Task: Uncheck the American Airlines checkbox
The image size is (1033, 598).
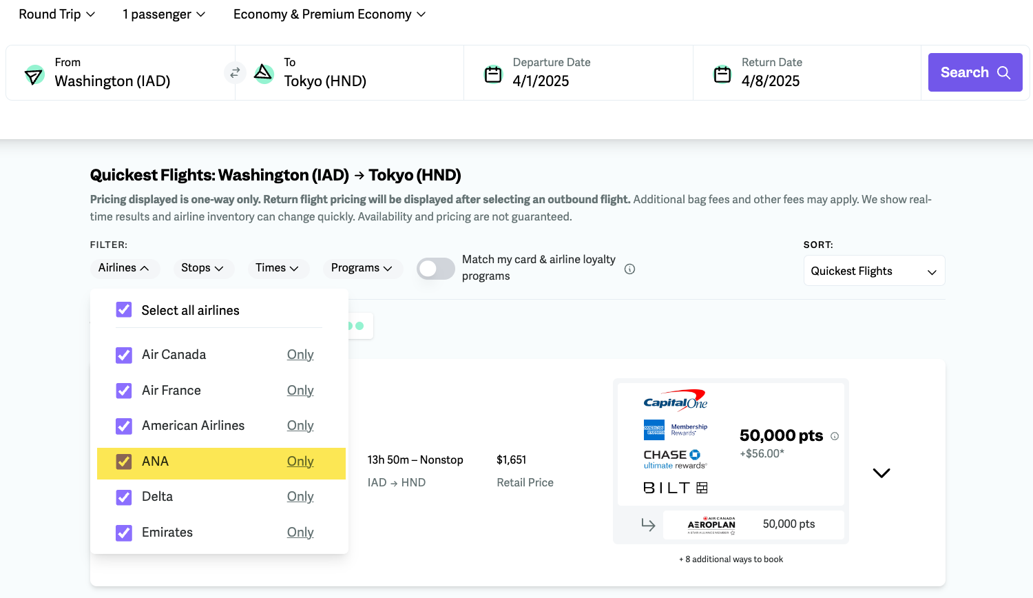Action: [124, 426]
